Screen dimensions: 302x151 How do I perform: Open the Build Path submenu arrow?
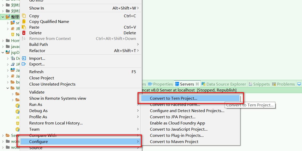(x=138, y=44)
